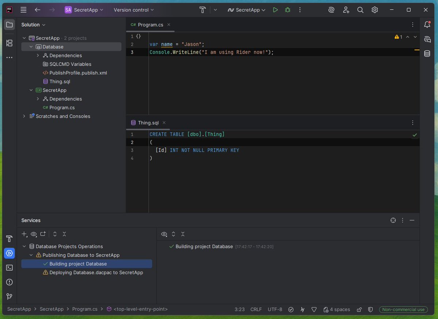Toggle eye icon in build output toolbar
This screenshot has width=438, height=319.
coord(164,234)
